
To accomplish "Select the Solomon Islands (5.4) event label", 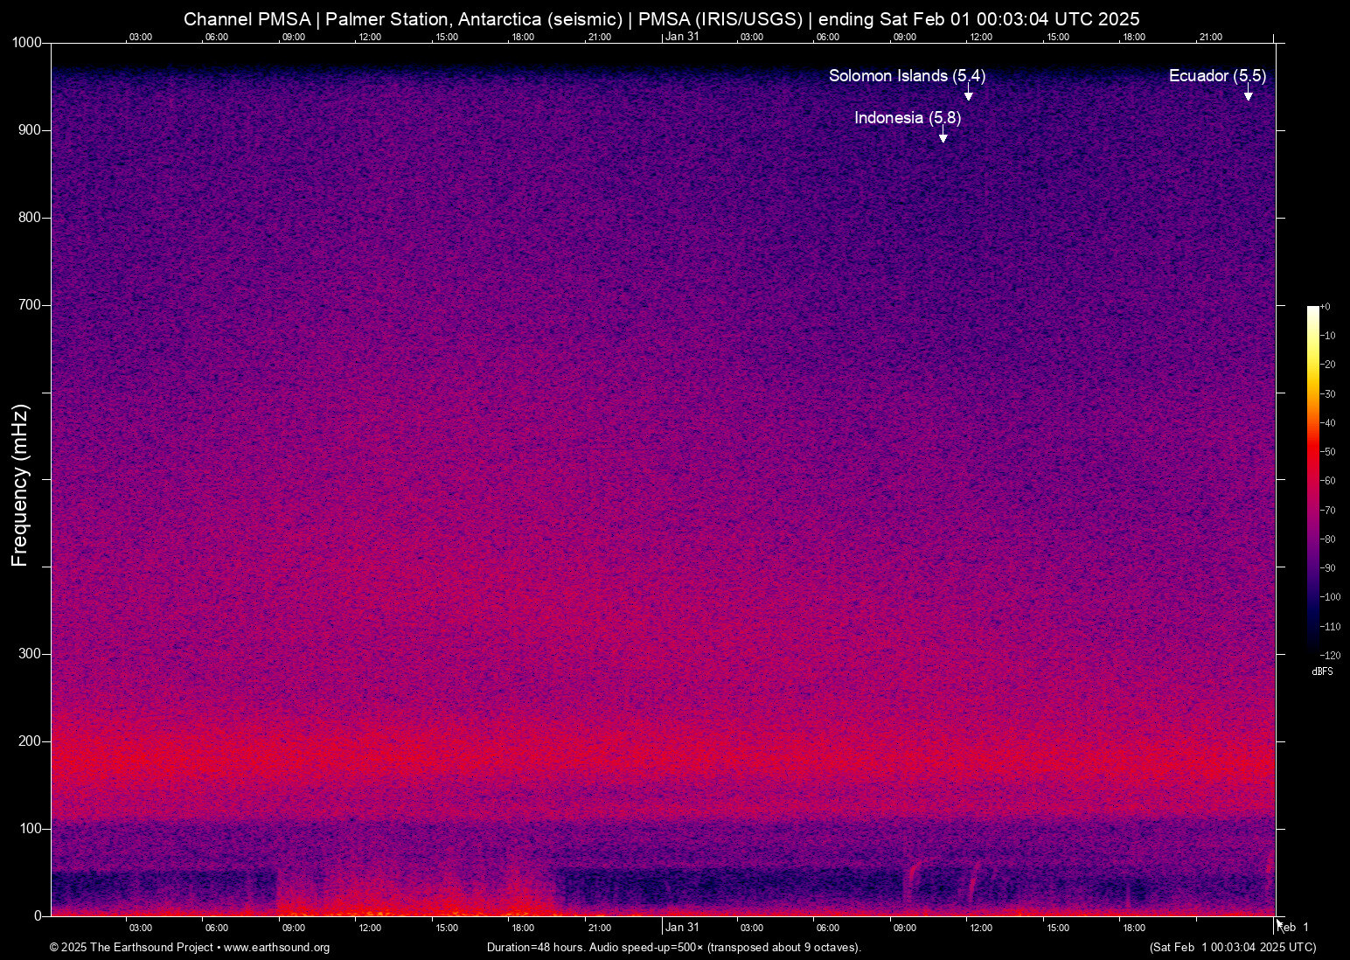I will point(907,76).
